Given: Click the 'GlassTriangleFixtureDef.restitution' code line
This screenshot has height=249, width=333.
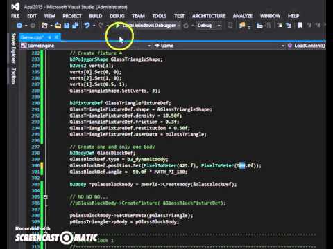Looking at the screenshot, I should (x=130, y=128).
